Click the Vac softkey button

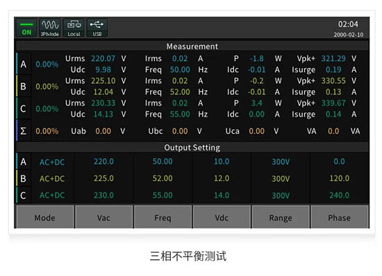pyautogui.click(x=103, y=217)
